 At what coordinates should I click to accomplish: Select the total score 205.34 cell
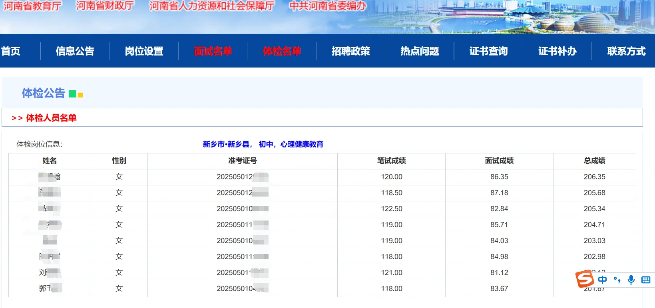595,209
